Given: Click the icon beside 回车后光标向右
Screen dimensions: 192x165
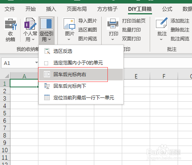Looking at the screenshot, I should coord(47,74).
